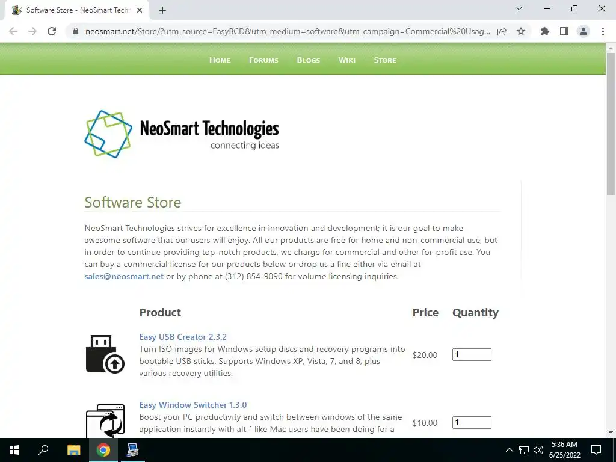The width and height of the screenshot is (616, 462).
Task: Open the EasyBCD taskbar app
Action: (132, 450)
